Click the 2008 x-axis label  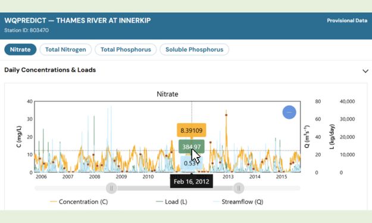[95, 177]
